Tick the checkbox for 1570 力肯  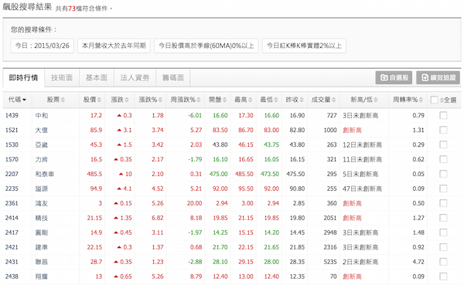coord(443,159)
